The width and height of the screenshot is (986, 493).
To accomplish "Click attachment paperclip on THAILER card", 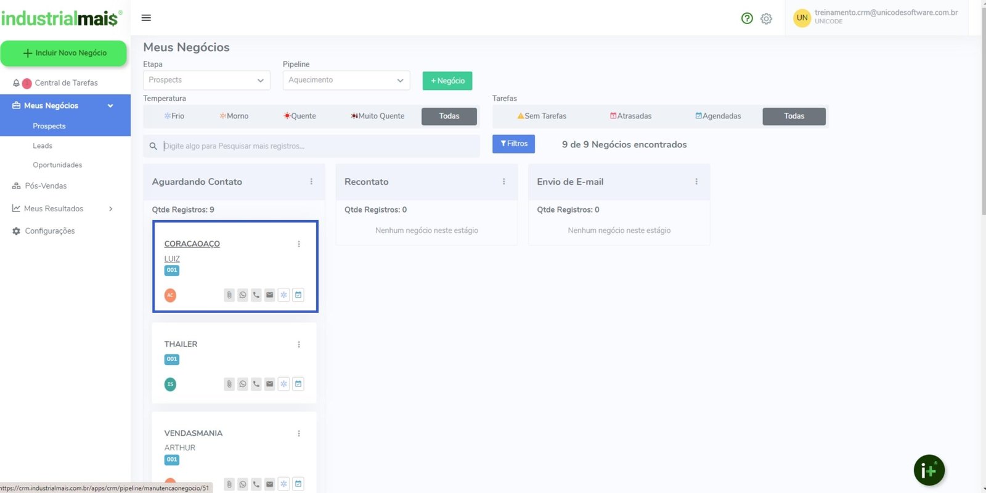I will pyautogui.click(x=229, y=384).
